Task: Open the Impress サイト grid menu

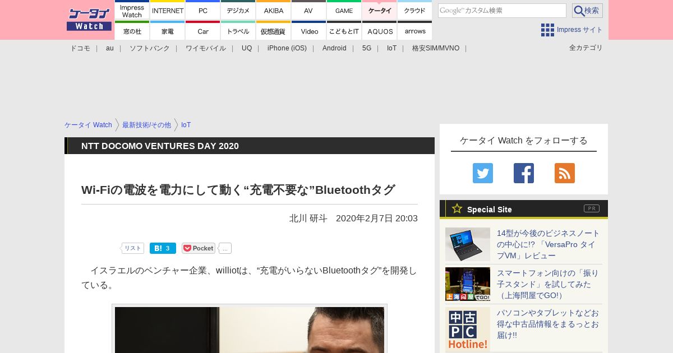Action: coord(571,30)
